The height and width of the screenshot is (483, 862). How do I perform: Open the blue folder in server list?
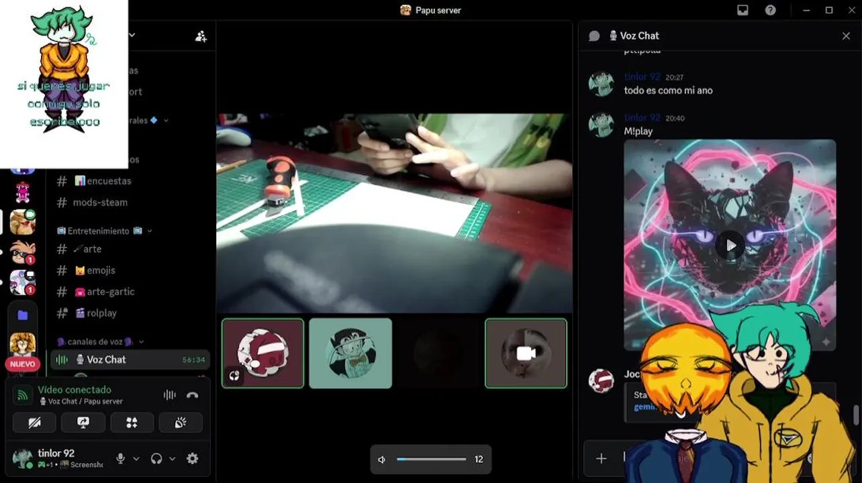pos(22,315)
